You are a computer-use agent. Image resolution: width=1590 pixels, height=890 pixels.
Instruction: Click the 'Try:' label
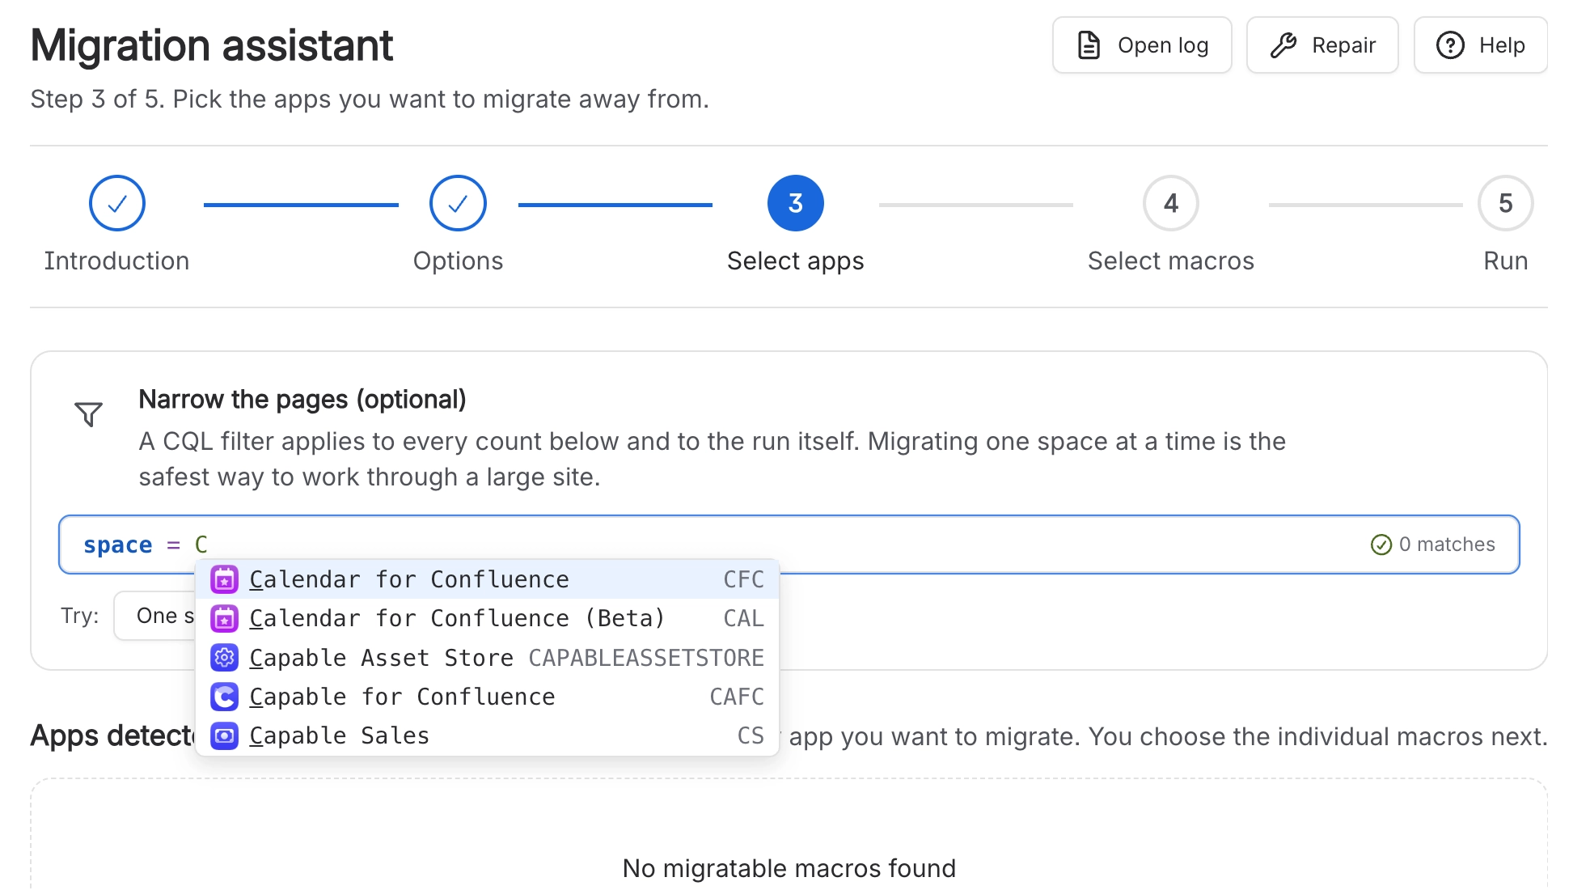[x=80, y=616]
